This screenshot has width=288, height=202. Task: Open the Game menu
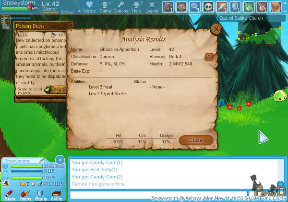[105, 7]
